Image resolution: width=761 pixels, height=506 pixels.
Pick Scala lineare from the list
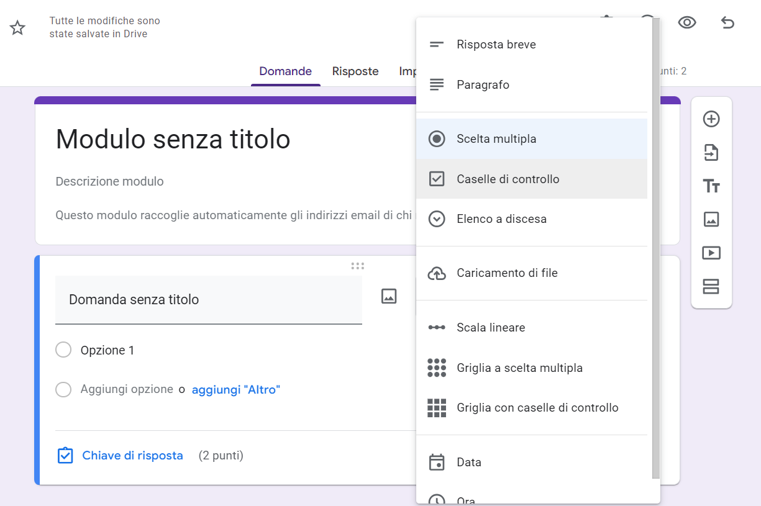coord(491,328)
